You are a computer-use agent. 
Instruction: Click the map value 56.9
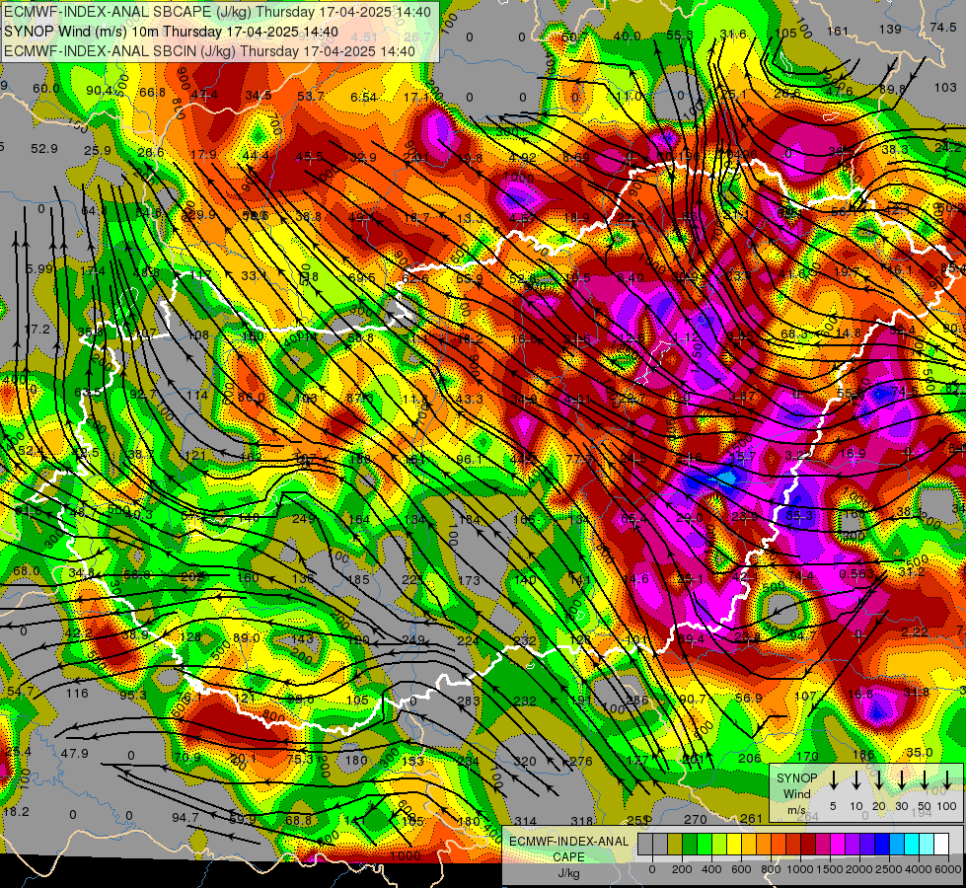coord(749,698)
